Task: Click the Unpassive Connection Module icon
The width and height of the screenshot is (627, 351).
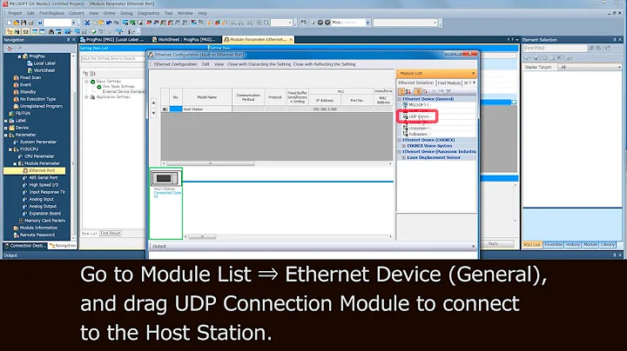Action: (405, 129)
